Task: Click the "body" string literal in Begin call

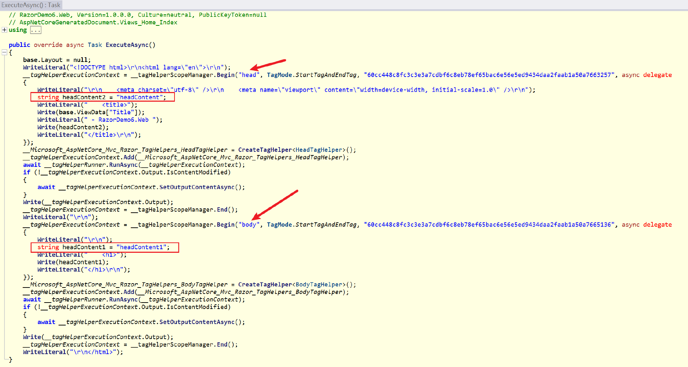Action: [x=249, y=224]
